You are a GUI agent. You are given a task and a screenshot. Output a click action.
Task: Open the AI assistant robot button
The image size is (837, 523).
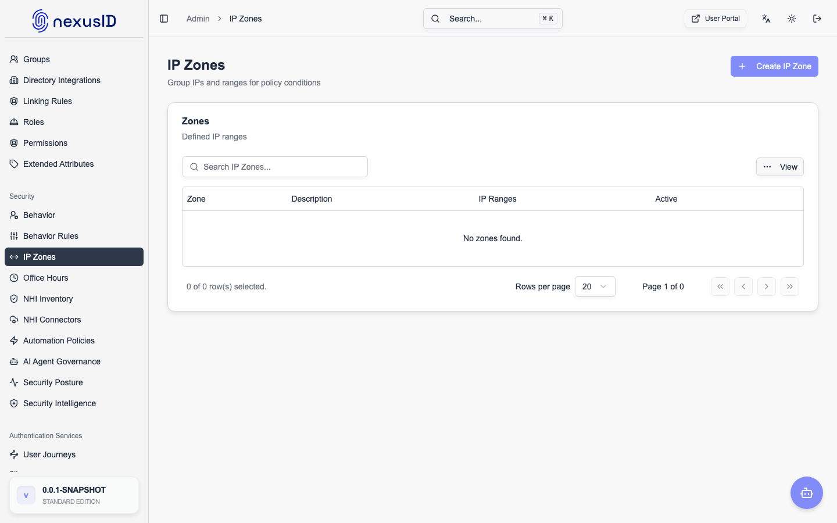tap(807, 493)
